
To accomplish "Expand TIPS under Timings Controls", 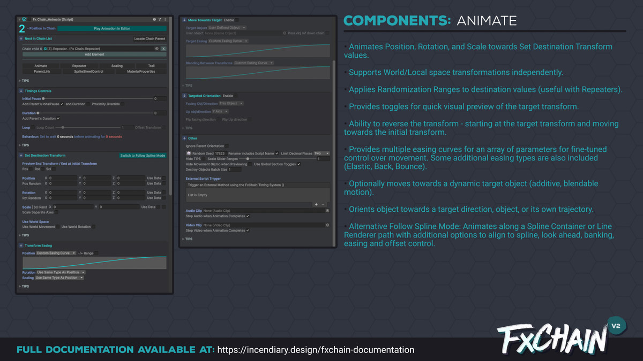I will pyautogui.click(x=24, y=144).
